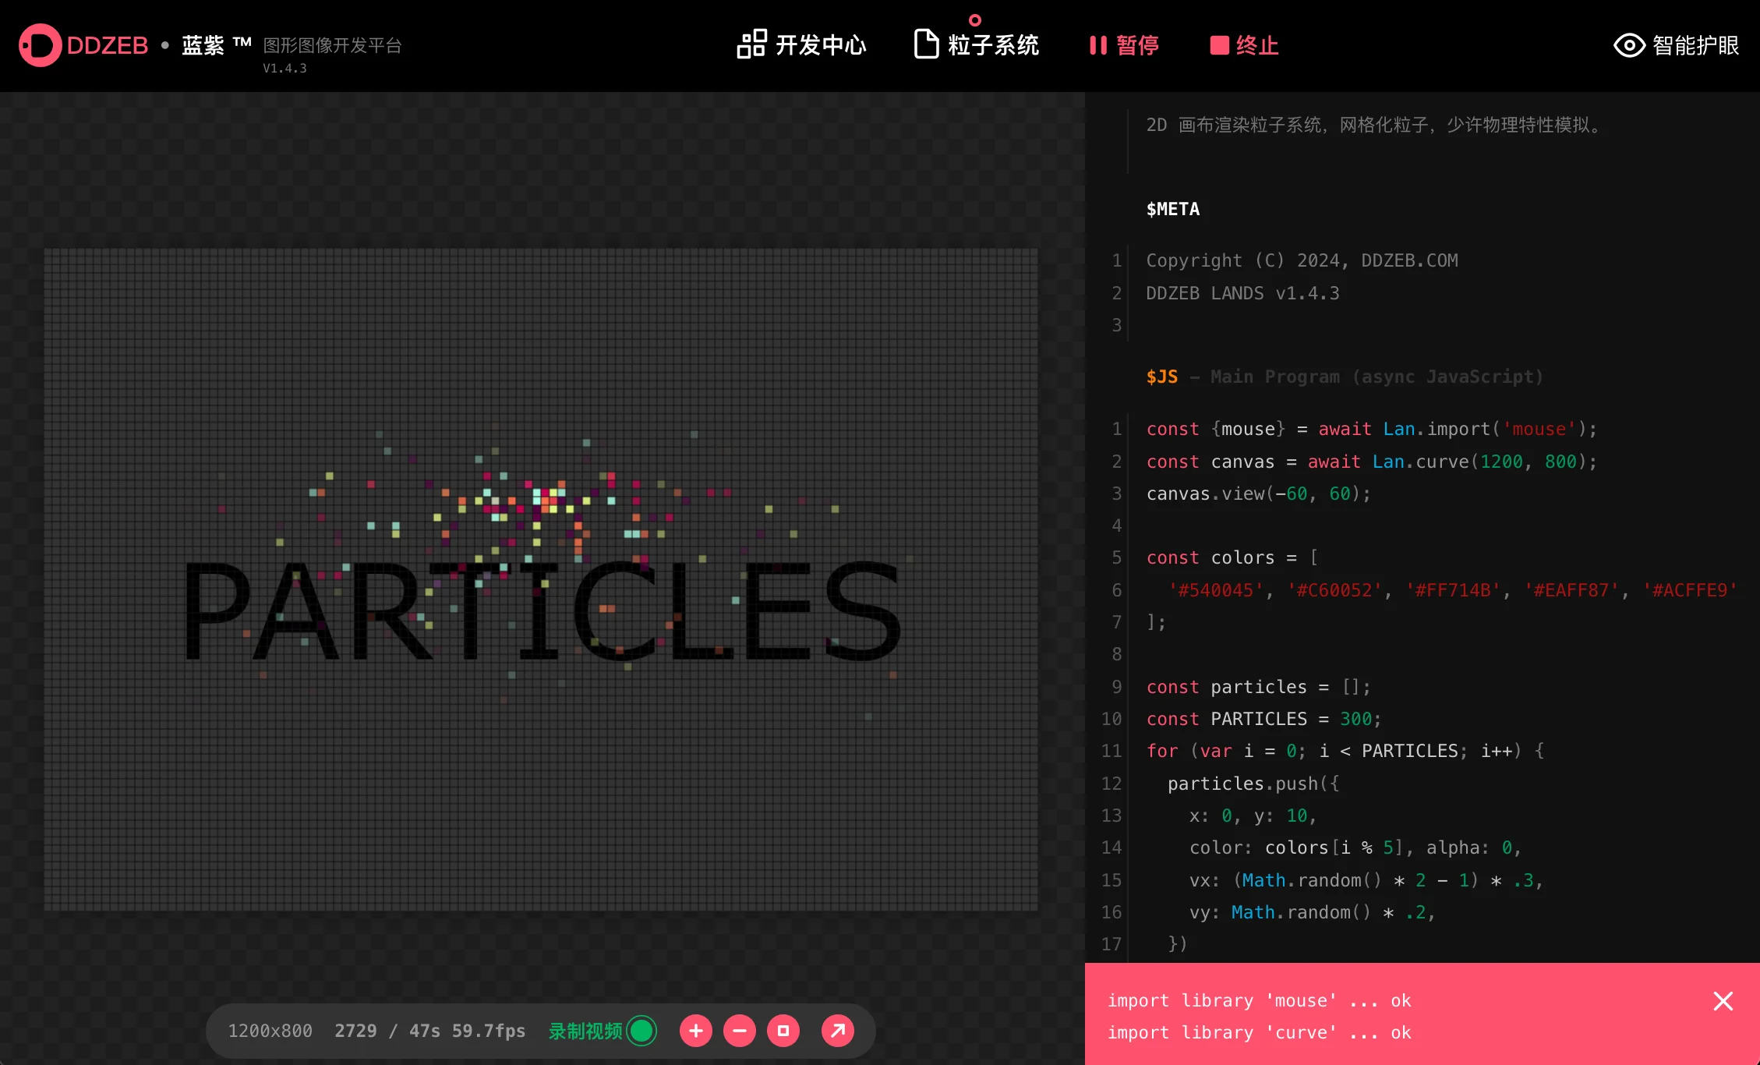Open canvas in new window arrow icon
The width and height of the screenshot is (1760, 1065).
pyautogui.click(x=838, y=1031)
